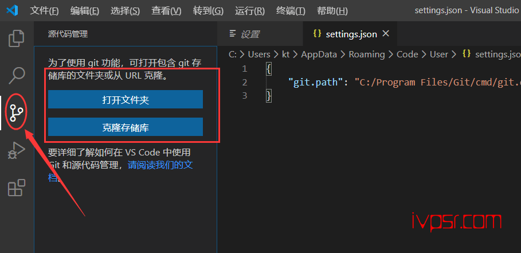Select Roaming in the breadcrumb path
This screenshot has width=521, height=253.
pos(367,55)
